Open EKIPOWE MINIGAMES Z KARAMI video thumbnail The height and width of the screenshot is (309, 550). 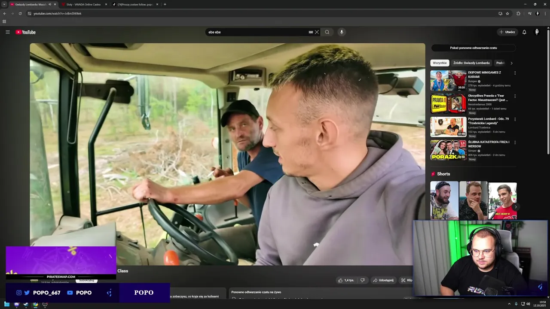point(448,80)
